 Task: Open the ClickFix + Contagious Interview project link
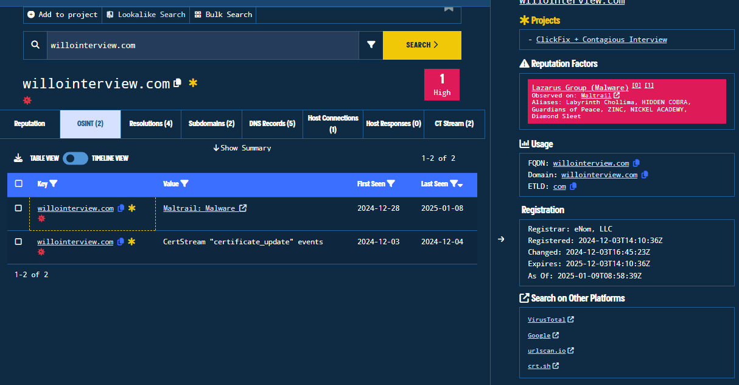[601, 40]
